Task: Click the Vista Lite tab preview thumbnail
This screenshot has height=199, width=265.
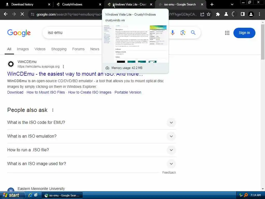Action: point(135,44)
